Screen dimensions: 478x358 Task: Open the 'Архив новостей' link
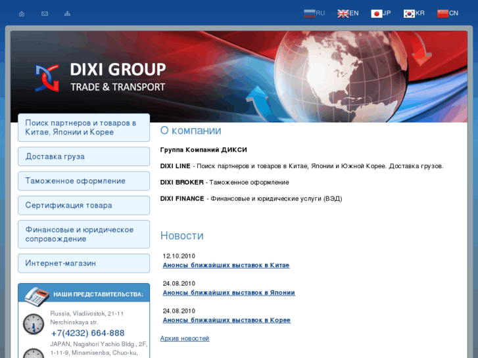pyautogui.click(x=185, y=338)
